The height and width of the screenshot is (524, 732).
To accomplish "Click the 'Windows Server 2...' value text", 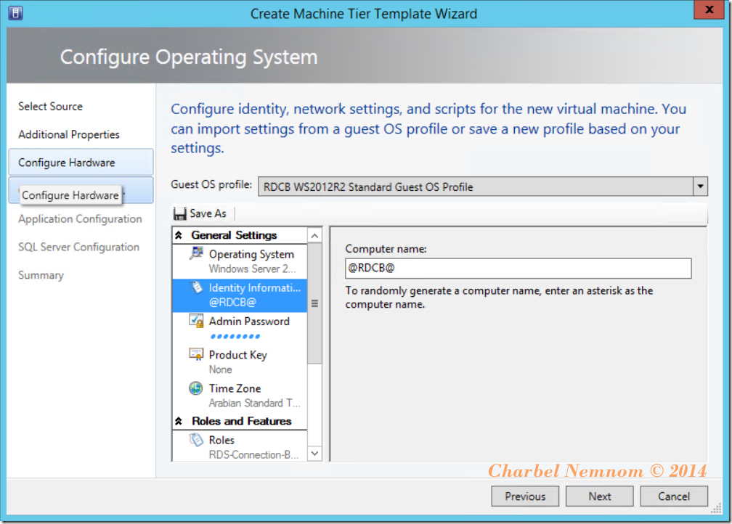I will pyautogui.click(x=252, y=269).
